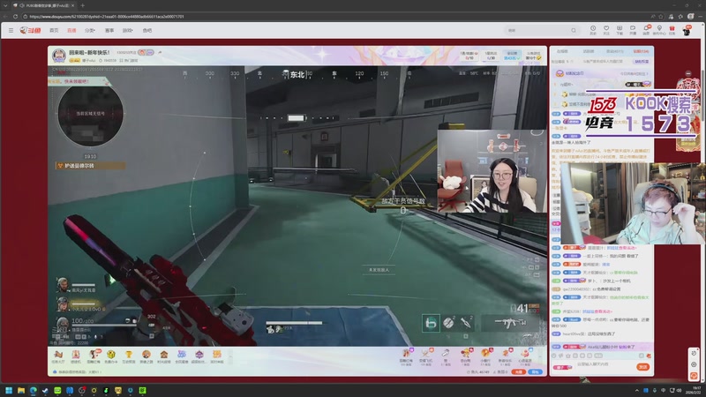
Task: Select the red 钻粉 tab in chat panel
Action: (641, 51)
